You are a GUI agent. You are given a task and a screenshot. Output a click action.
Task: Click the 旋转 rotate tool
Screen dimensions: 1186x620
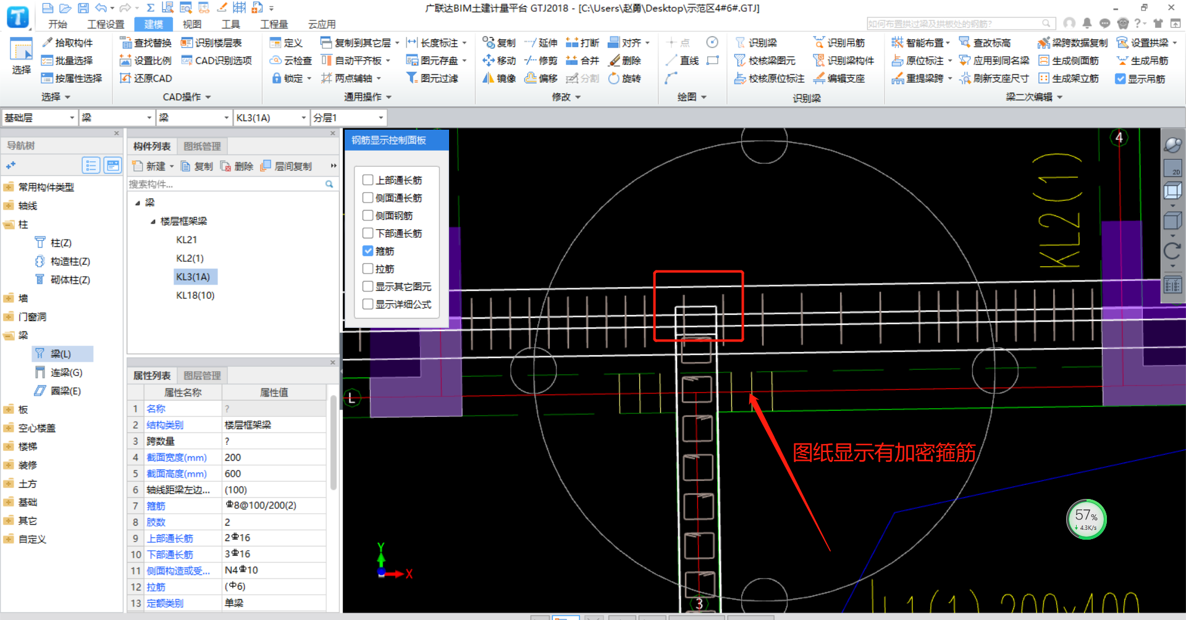pyautogui.click(x=625, y=78)
